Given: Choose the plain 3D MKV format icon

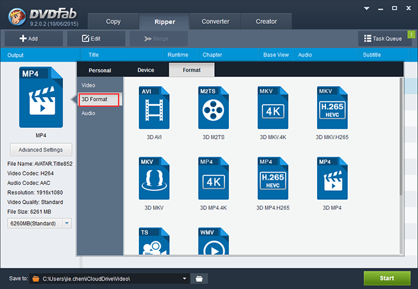Looking at the screenshot, I should click(x=154, y=178).
